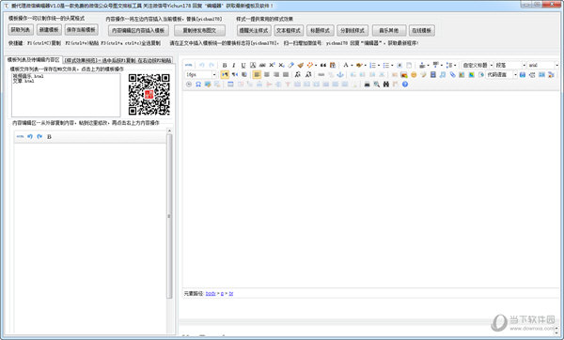Insert an emoticon with the smiley icon
This screenshot has width=564, height=340.
[x=414, y=75]
